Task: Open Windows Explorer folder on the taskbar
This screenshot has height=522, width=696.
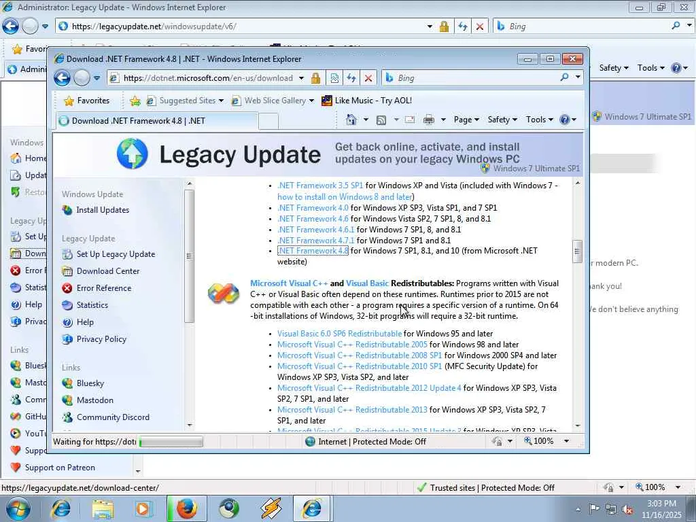Action: 103,508
